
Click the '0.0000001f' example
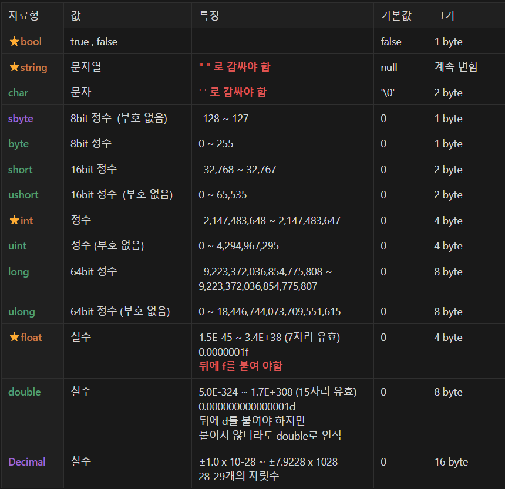pos(224,352)
